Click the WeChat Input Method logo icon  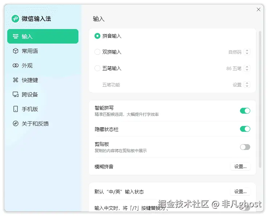(x=15, y=19)
